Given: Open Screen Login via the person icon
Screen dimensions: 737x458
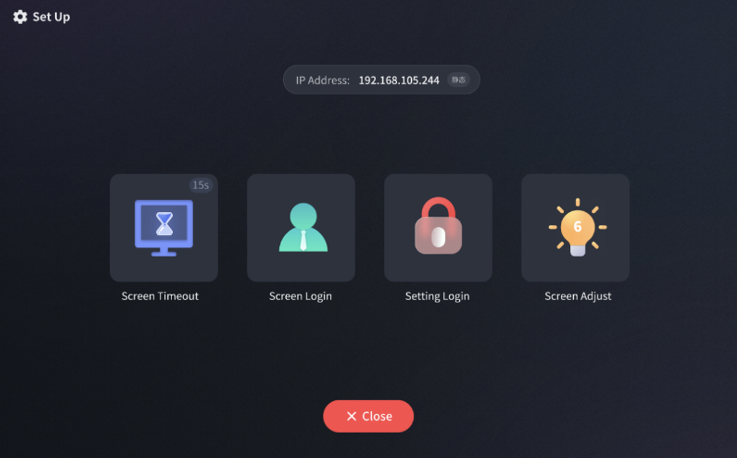Looking at the screenshot, I should coord(303,227).
